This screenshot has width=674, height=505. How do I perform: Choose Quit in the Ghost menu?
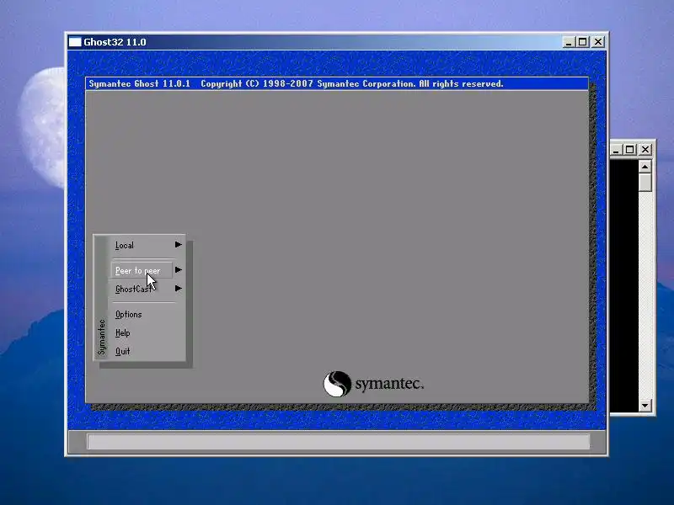pyautogui.click(x=122, y=351)
